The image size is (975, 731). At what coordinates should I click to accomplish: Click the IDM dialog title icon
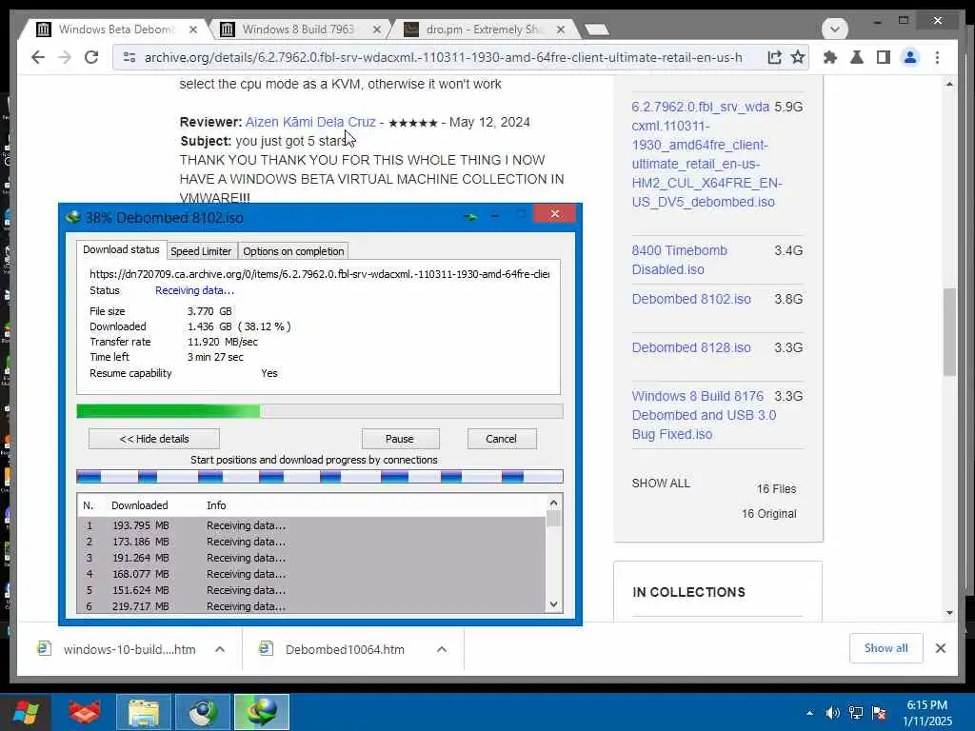point(72,218)
